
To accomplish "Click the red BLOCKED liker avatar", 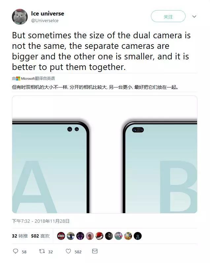I will tap(61, 236).
